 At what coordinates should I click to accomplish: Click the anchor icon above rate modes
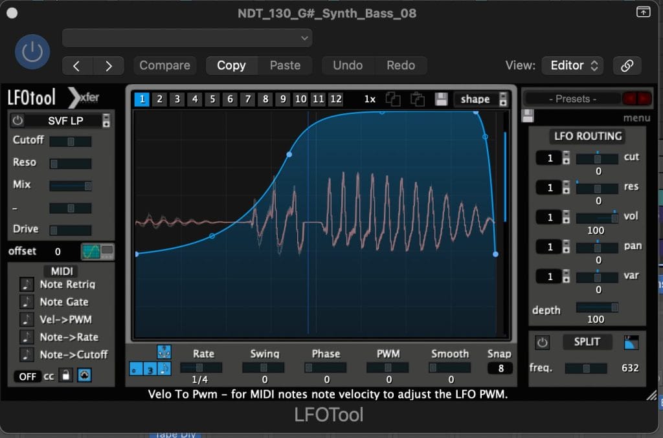point(164,352)
